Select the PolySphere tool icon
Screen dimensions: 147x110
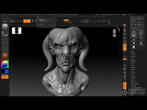point(134,47)
